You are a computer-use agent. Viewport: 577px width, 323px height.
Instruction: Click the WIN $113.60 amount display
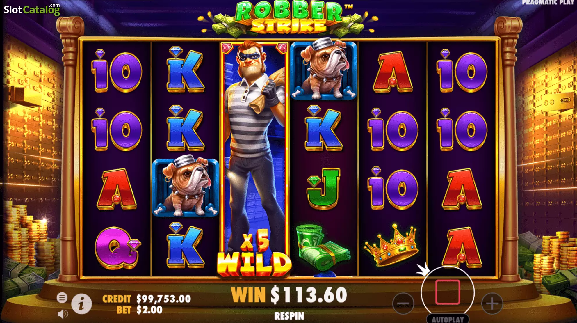(289, 295)
